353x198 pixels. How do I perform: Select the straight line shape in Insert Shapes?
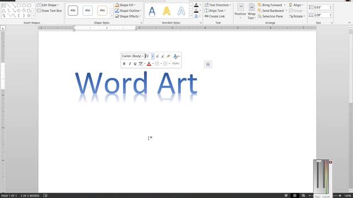9,5
